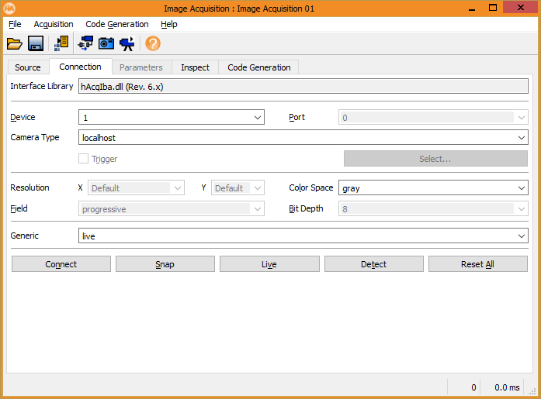The image size is (541, 399).
Task: Click the Detect button
Action: 373,264
